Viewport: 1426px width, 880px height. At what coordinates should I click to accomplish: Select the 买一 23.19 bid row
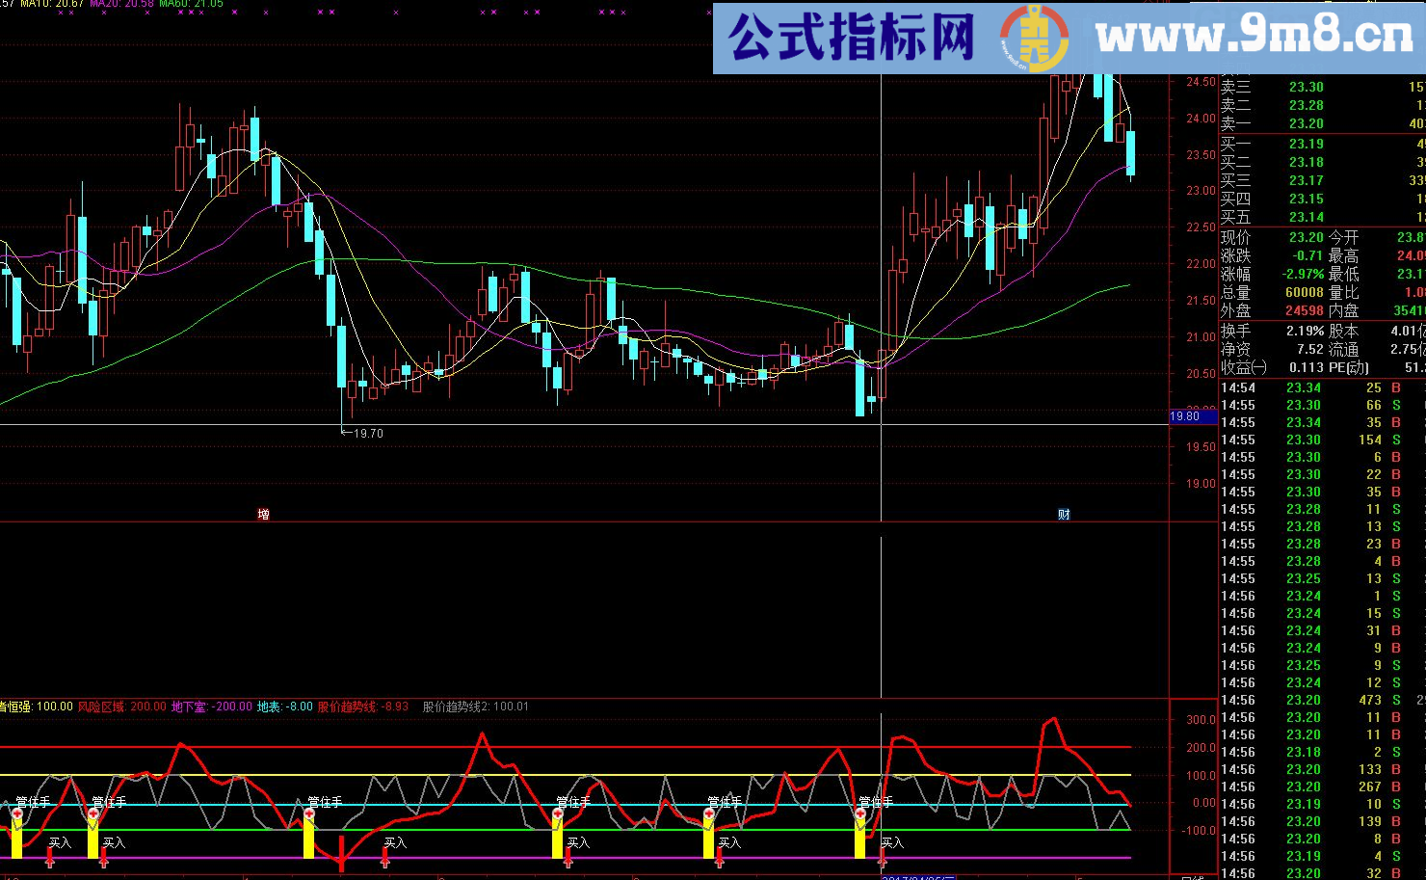click(x=1323, y=144)
